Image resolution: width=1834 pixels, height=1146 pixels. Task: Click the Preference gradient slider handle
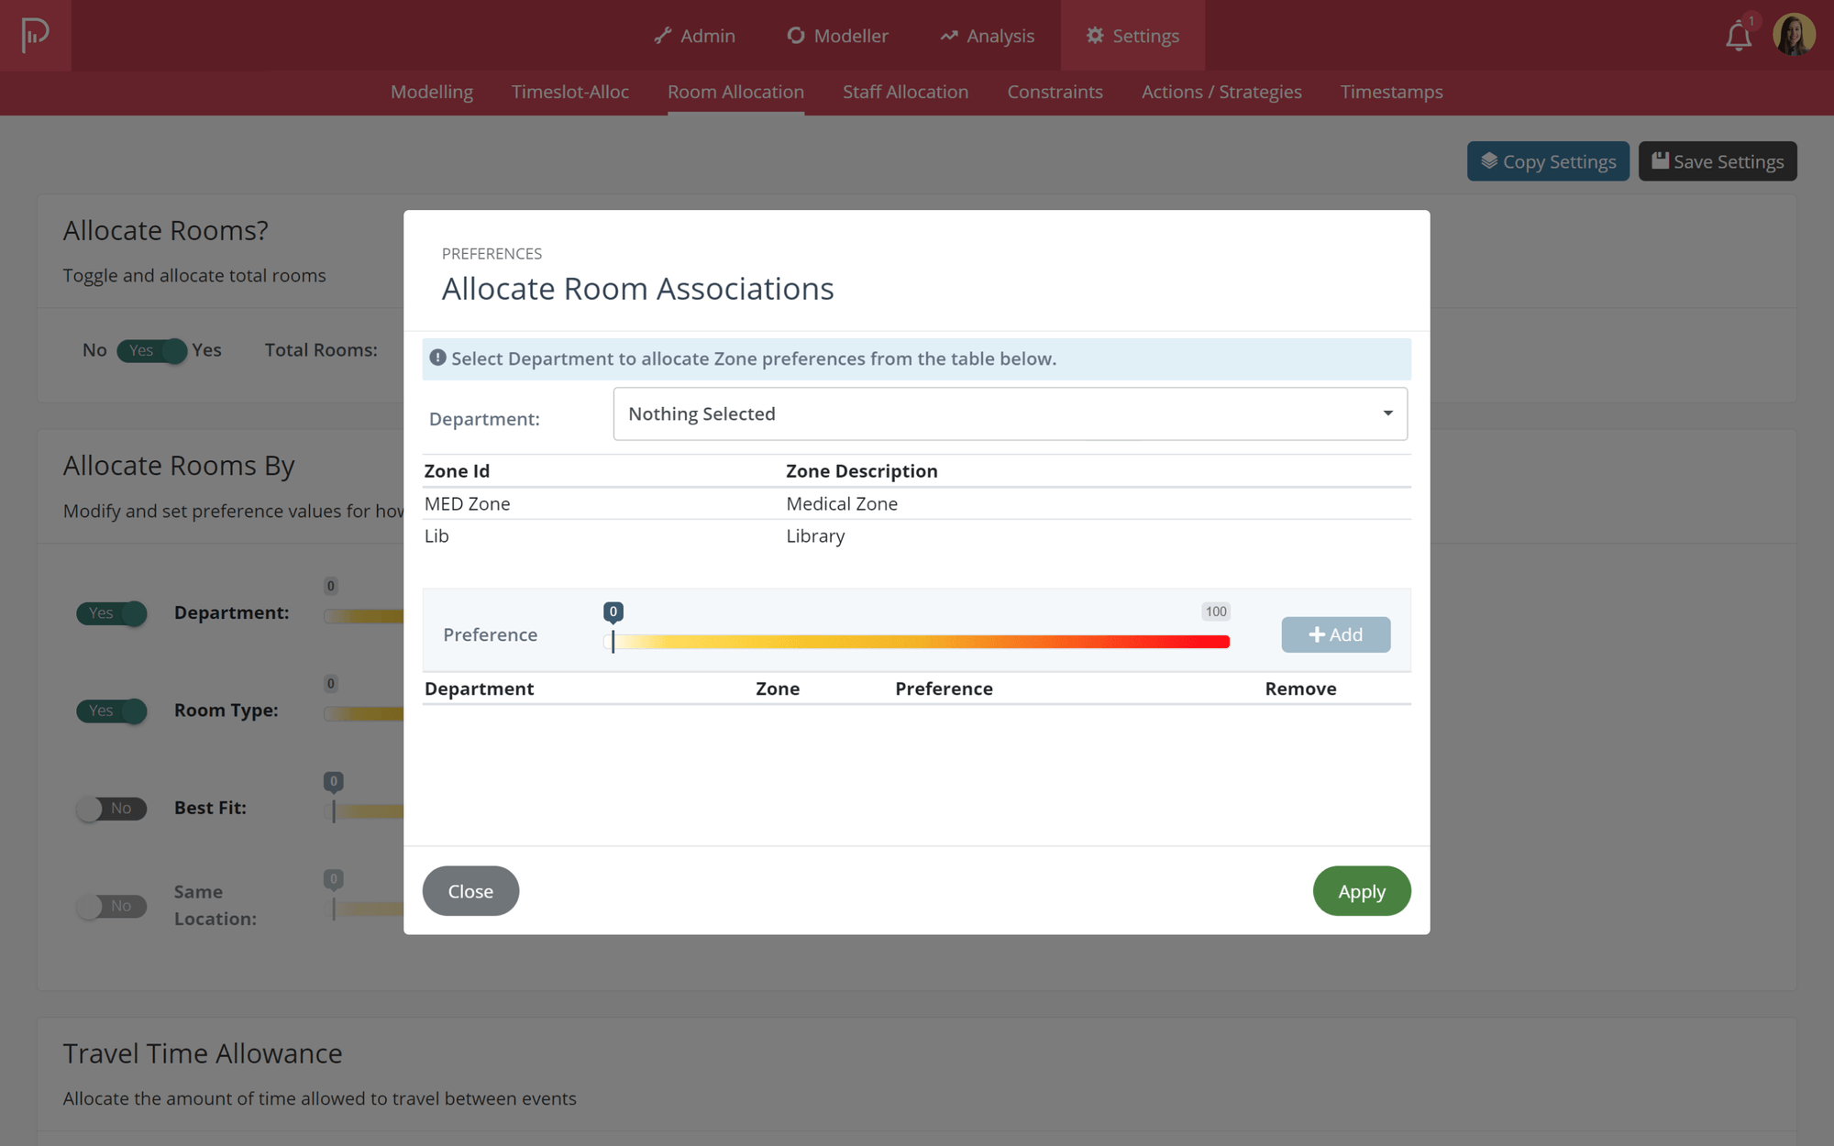[x=613, y=641]
